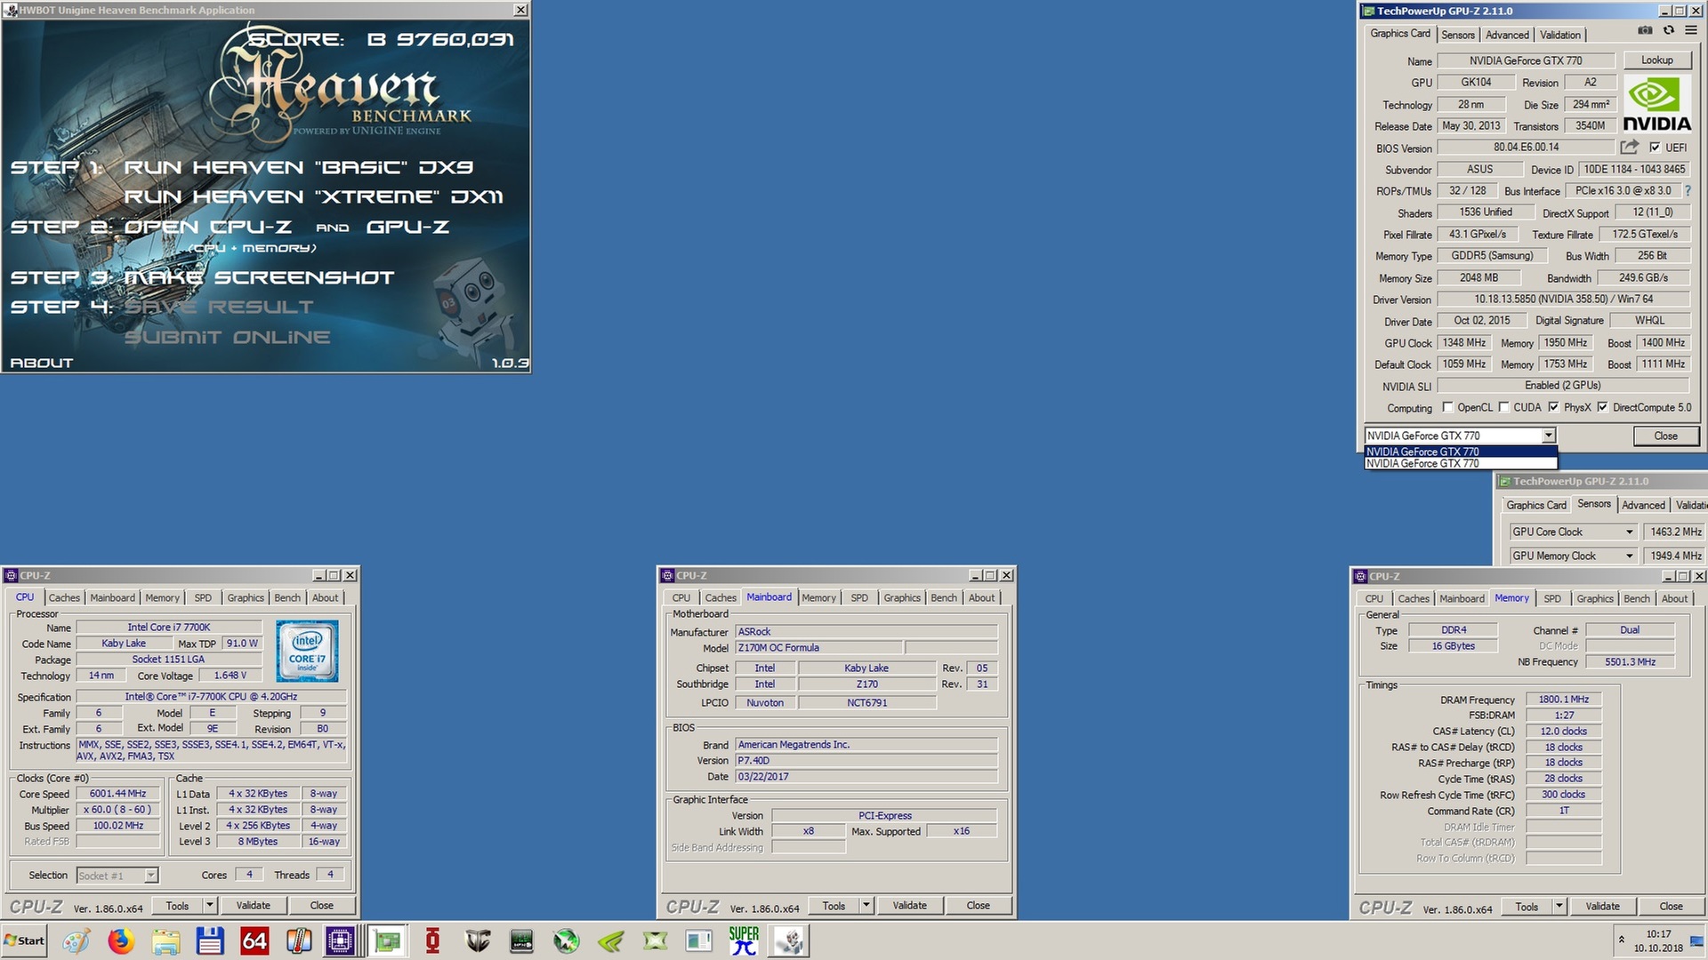Click the Windows Start button
Image resolution: width=1708 pixels, height=960 pixels.
25,940
